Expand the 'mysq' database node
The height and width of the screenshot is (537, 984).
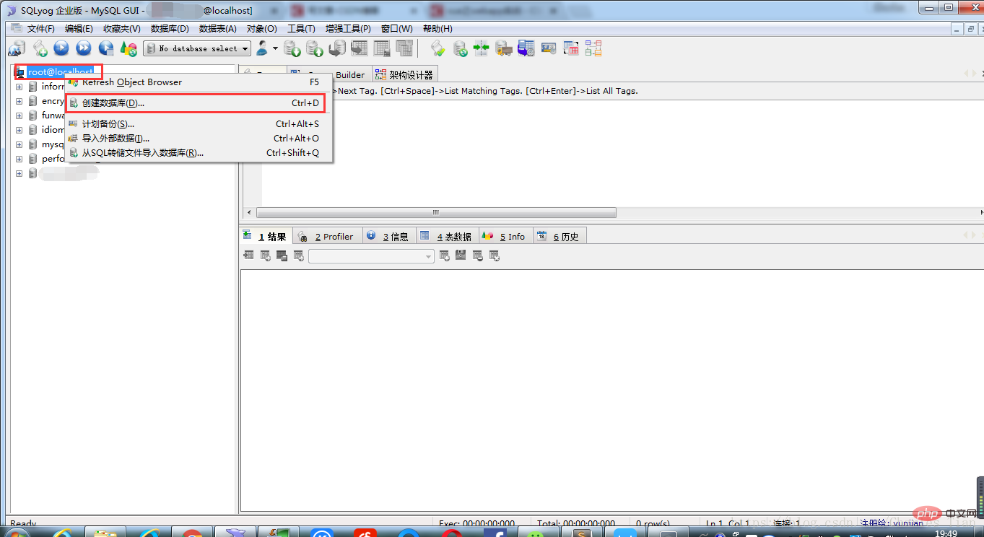tap(19, 144)
